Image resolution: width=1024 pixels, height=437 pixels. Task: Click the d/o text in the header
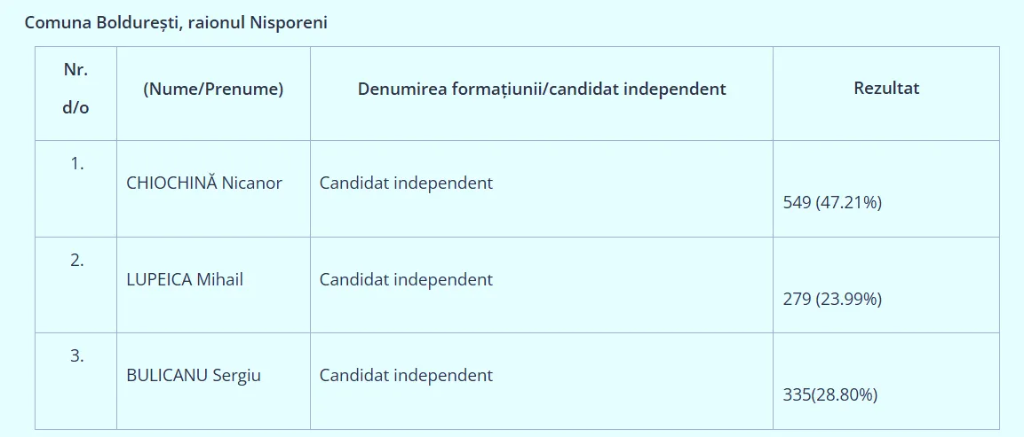(x=76, y=108)
